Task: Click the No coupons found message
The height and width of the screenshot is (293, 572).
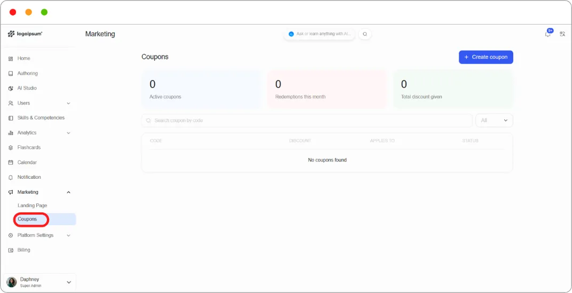Action: [327, 160]
